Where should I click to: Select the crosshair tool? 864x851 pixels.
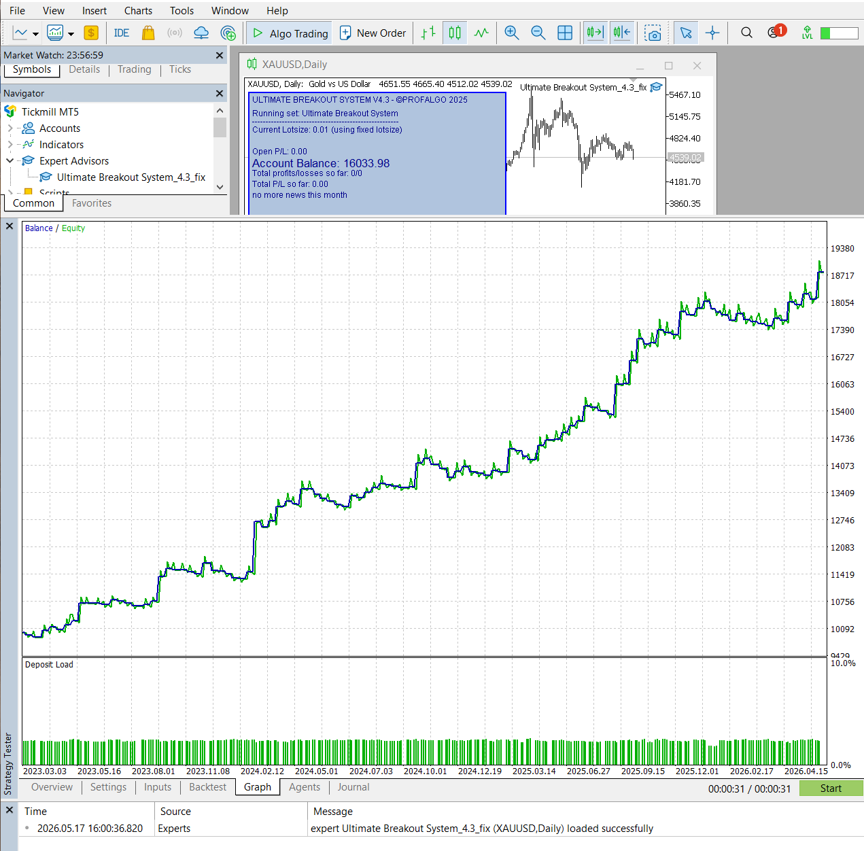coord(712,33)
